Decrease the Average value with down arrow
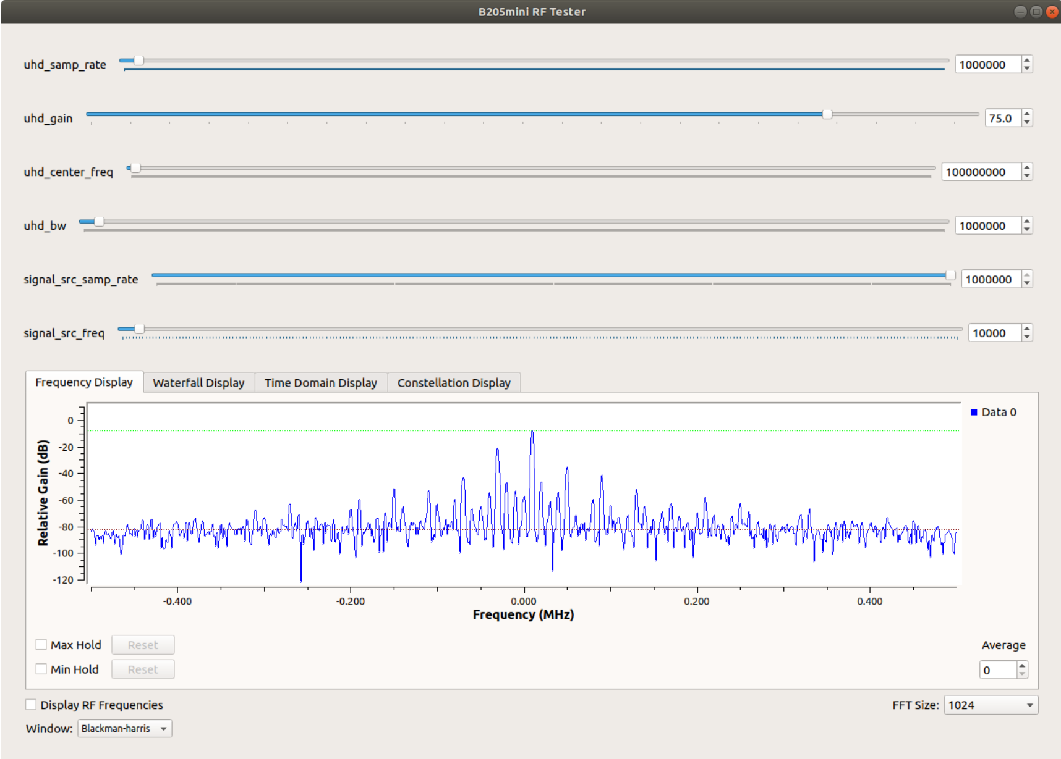The height and width of the screenshot is (759, 1061). coord(1022,674)
